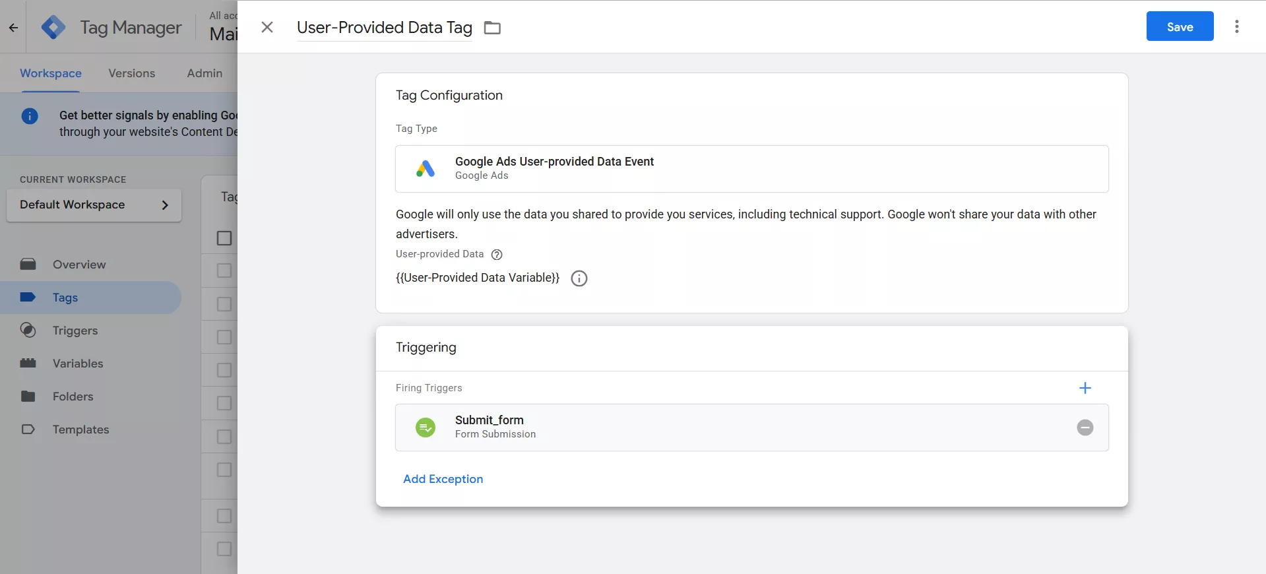Switch to the Admin tab

coord(205,73)
